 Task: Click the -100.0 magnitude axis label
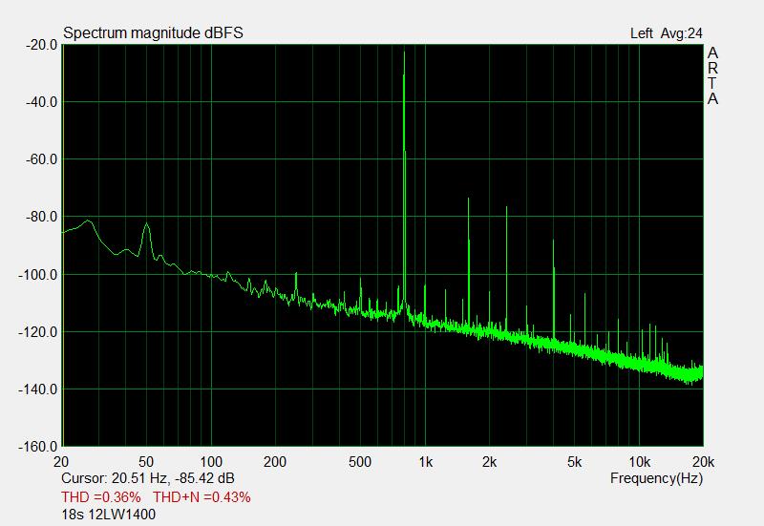pyautogui.click(x=37, y=275)
